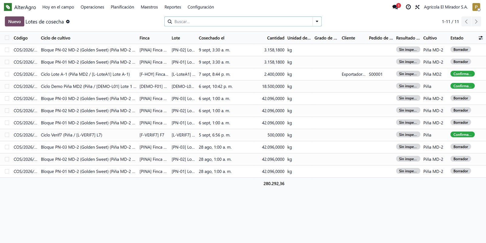
Task: Open the chat messages notification icon
Action: point(396,7)
